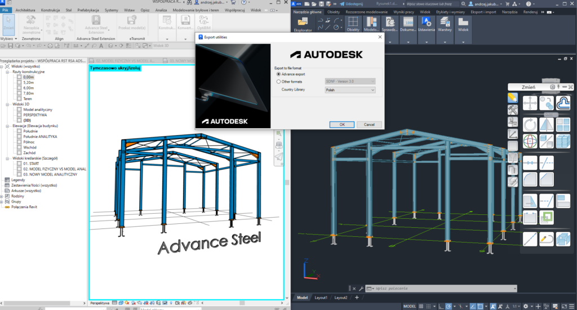Viewport: 577px width, 310px height.
Task: Collapse the Widoki kreślarskie (Szczegół) node
Action: [7, 158]
